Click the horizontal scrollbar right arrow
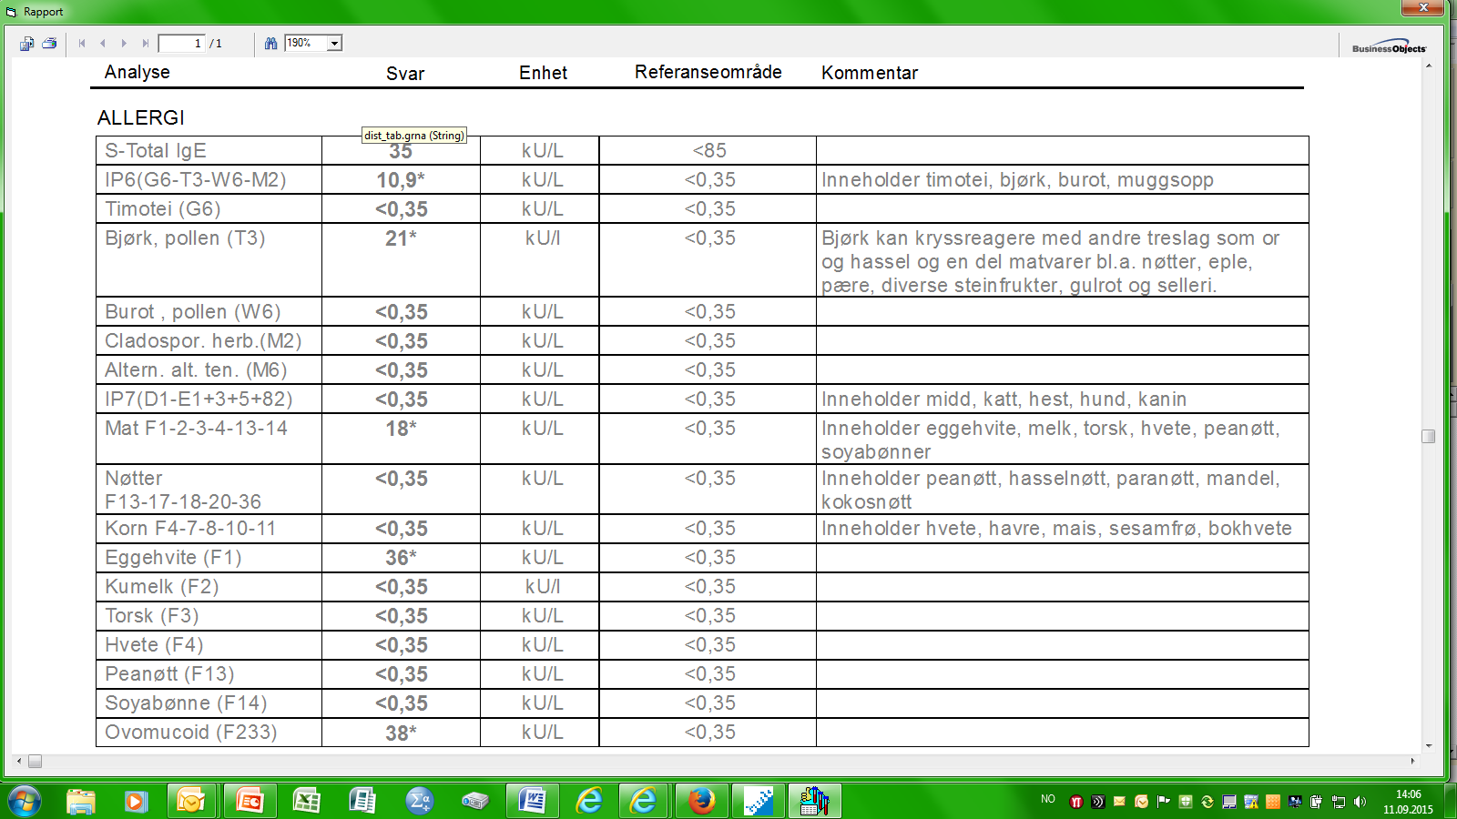 click(x=1413, y=761)
